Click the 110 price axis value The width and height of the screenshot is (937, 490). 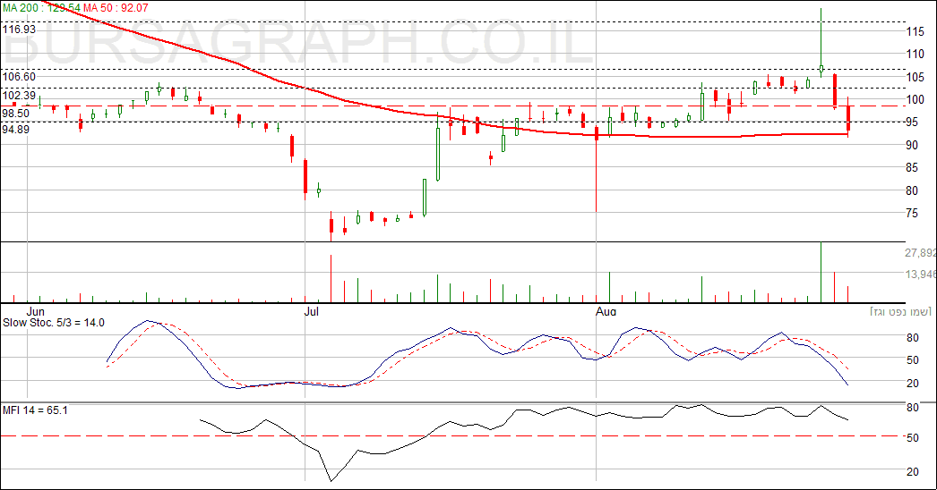click(x=915, y=54)
